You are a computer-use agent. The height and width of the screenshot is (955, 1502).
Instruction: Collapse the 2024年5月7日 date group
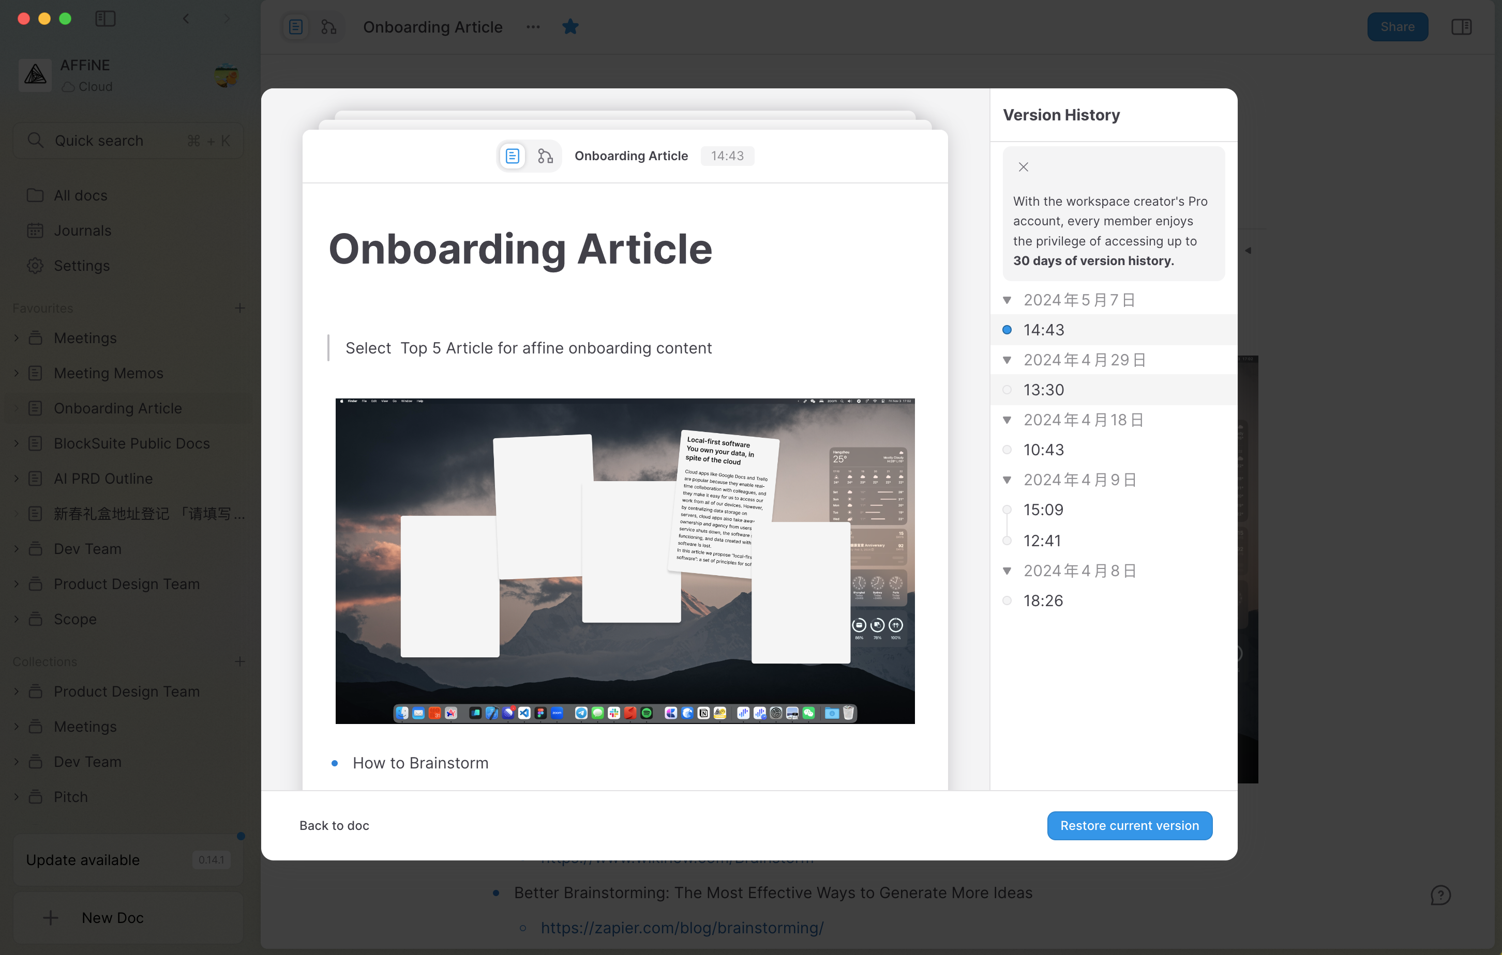(1007, 300)
